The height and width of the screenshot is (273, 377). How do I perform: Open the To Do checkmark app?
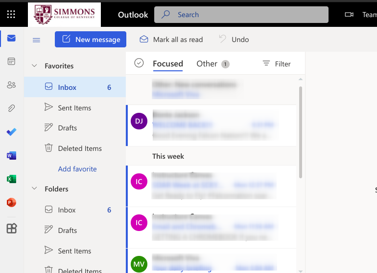coord(12,132)
